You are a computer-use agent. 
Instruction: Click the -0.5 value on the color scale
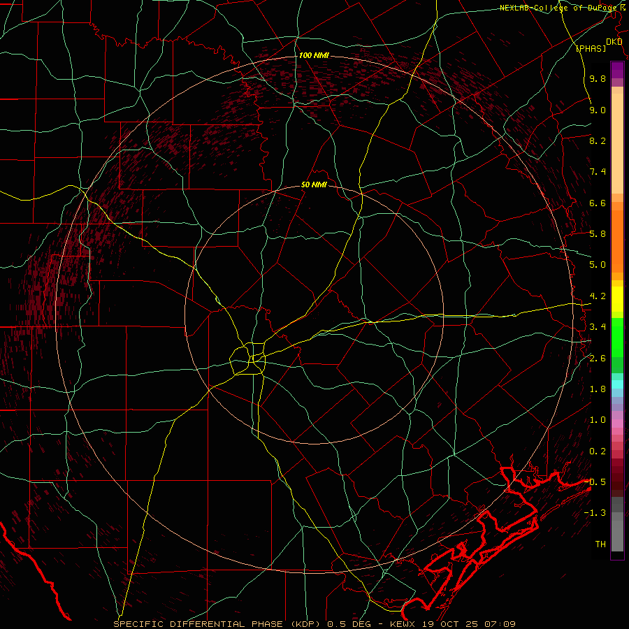pyautogui.click(x=595, y=482)
